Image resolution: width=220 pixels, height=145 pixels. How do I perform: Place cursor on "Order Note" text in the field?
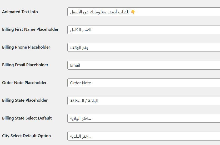(x=81, y=83)
